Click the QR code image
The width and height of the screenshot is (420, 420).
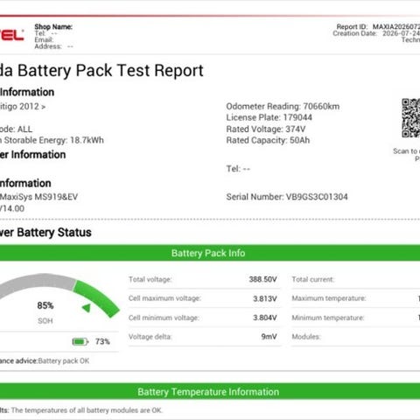pos(411,118)
